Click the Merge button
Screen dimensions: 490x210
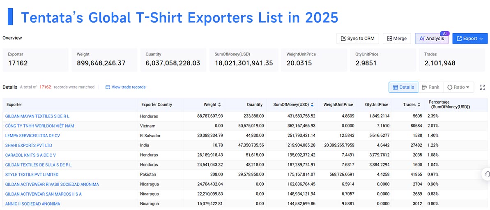pyautogui.click(x=397, y=39)
